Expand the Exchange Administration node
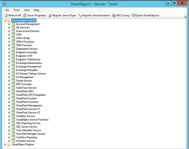189x149 pixels. tap(9, 63)
